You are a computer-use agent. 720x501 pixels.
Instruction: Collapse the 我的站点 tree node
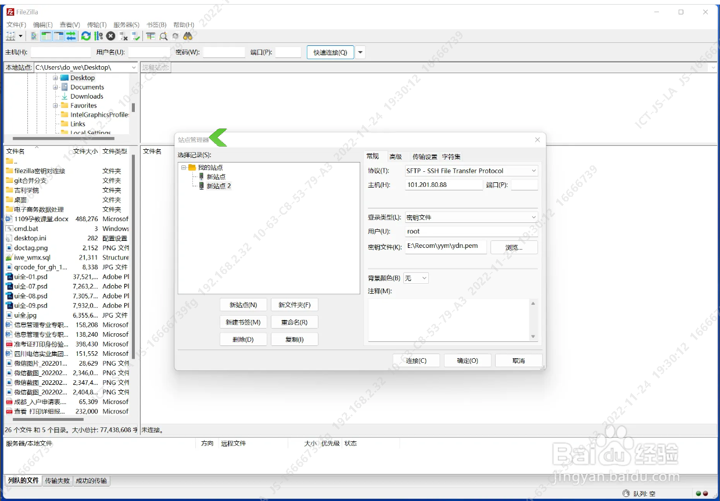tap(184, 167)
